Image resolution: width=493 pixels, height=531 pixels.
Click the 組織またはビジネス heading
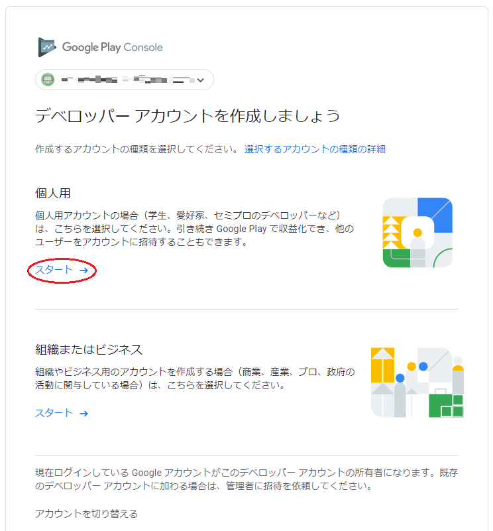[x=89, y=349]
